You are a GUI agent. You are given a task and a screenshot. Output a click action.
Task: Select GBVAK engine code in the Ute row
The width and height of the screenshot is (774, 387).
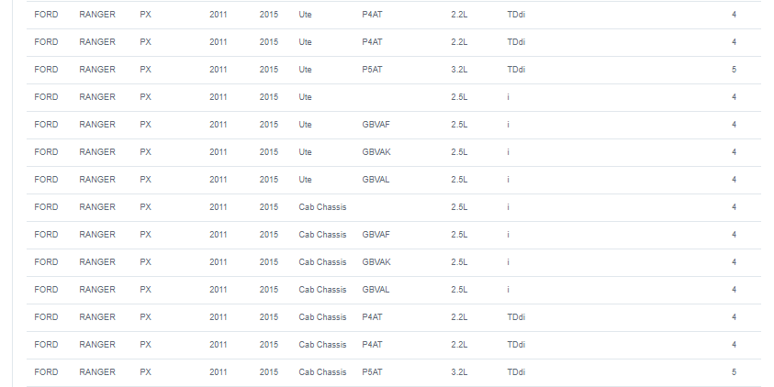click(x=376, y=152)
